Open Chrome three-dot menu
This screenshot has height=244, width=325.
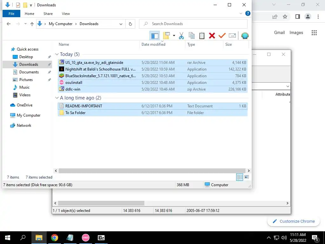tap(318, 17)
